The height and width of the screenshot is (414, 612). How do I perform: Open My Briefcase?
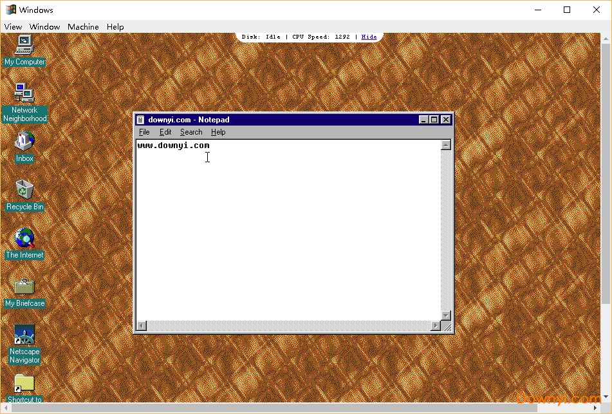[24, 287]
